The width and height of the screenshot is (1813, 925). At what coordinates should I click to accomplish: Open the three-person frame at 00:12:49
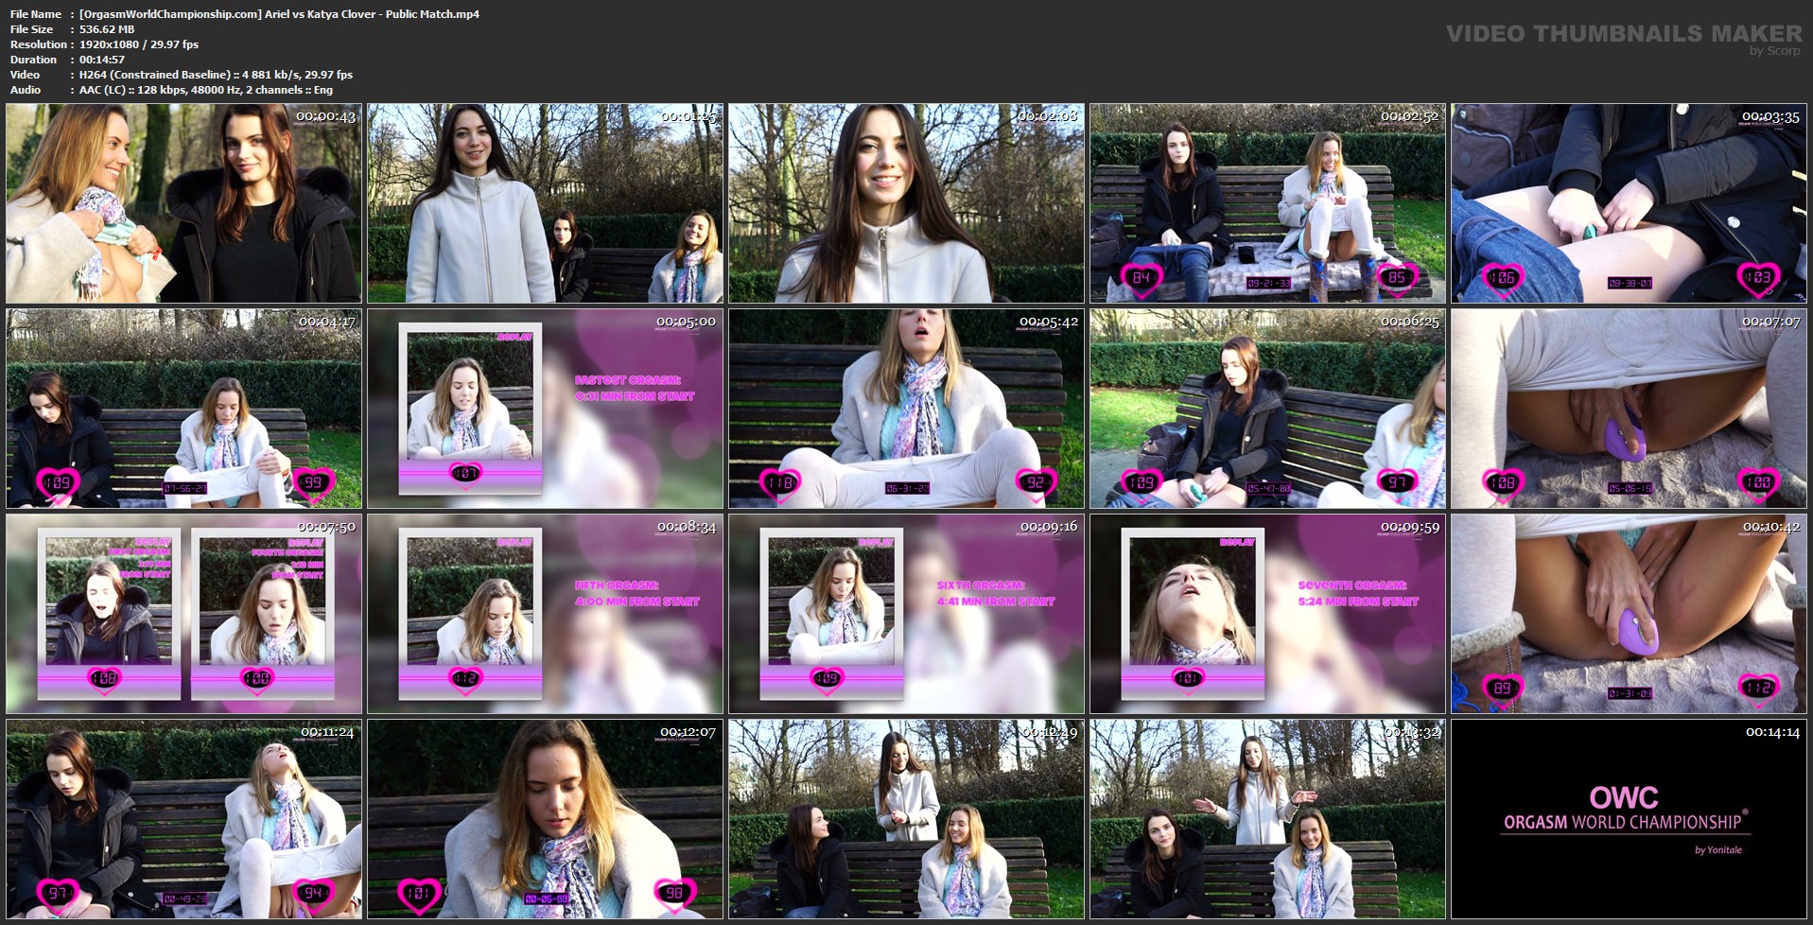(906, 819)
